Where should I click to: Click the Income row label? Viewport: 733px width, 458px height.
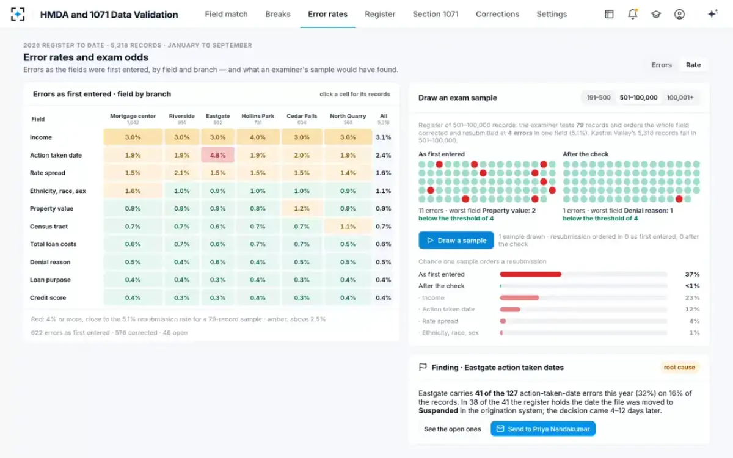pyautogui.click(x=41, y=137)
